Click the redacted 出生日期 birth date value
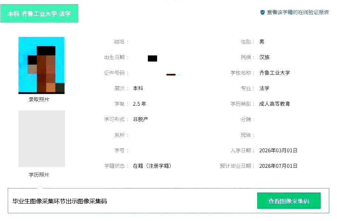 (152, 58)
